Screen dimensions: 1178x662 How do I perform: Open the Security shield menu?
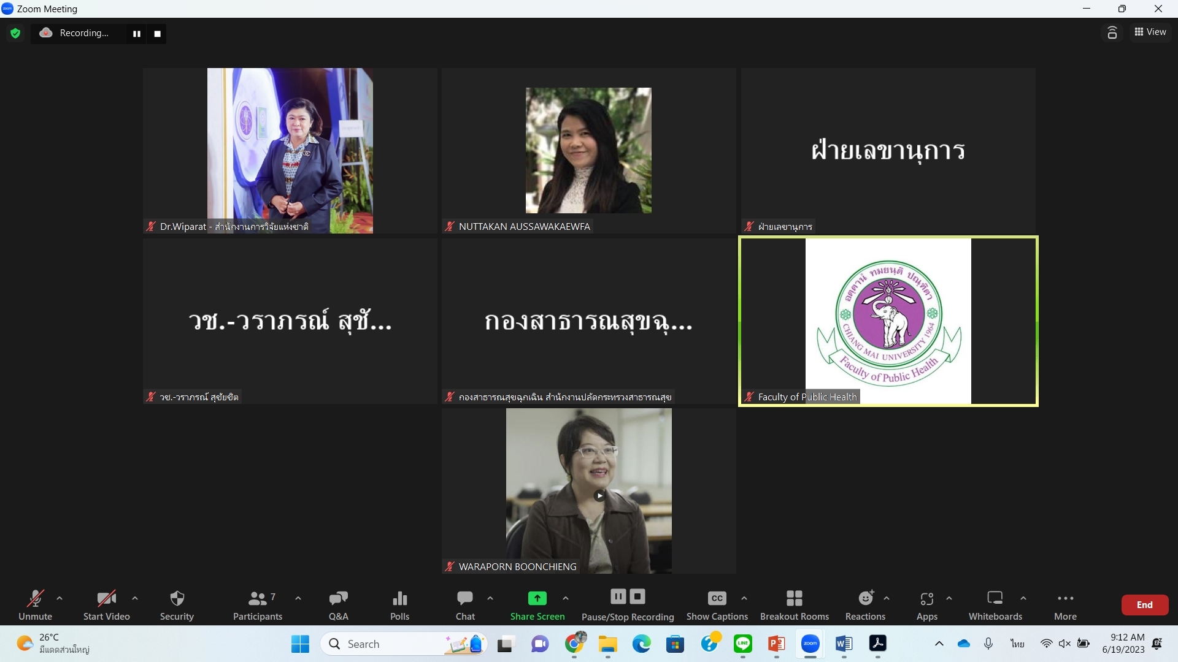[x=177, y=604]
